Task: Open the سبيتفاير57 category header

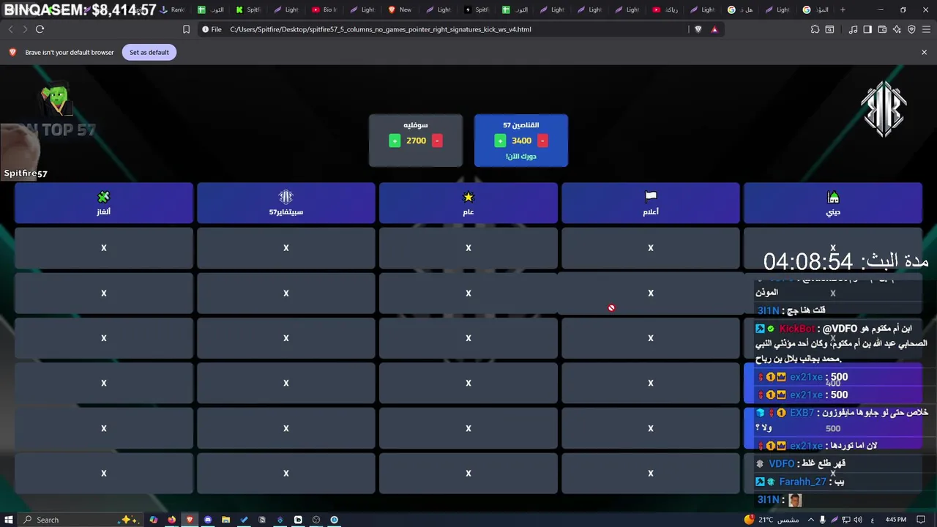Action: 286,203
